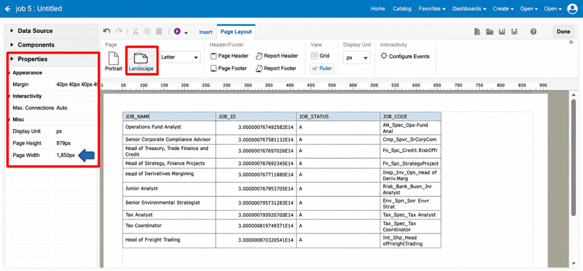Click the help question mark icon

[x=533, y=32]
